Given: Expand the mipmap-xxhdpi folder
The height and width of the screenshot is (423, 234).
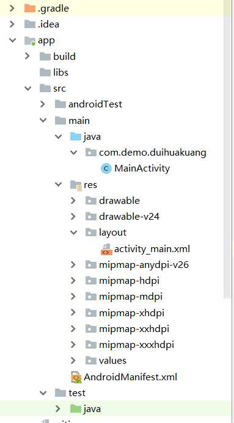Looking at the screenshot, I should click(x=73, y=328).
